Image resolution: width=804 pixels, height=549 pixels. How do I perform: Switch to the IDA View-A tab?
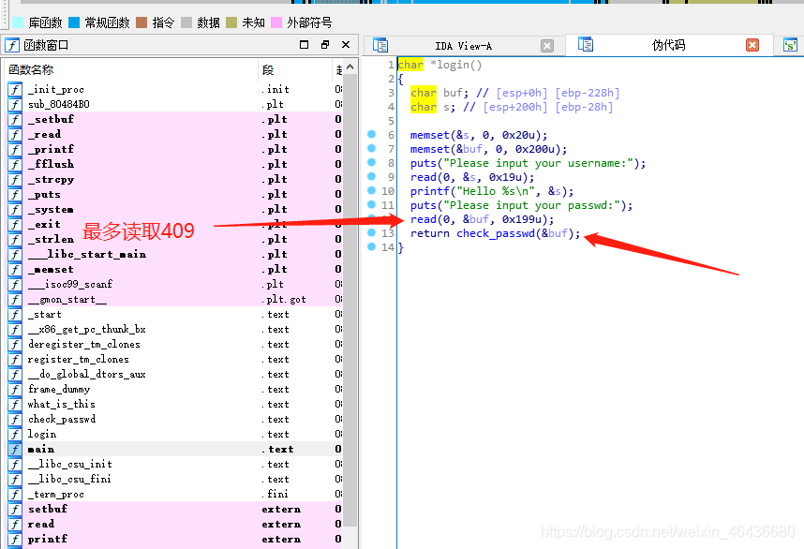pos(464,46)
